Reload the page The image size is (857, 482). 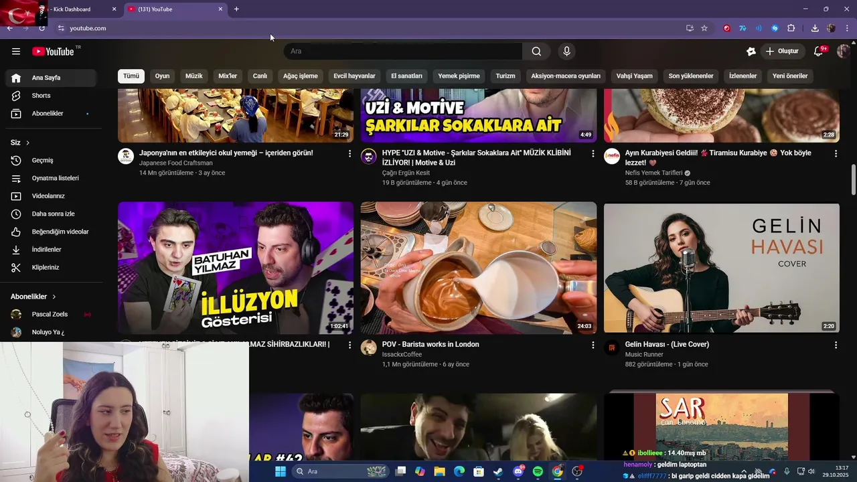coord(42,28)
